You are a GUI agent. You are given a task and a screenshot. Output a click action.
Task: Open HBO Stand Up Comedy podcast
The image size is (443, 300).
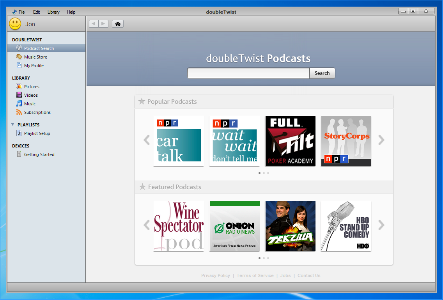pos(346,226)
